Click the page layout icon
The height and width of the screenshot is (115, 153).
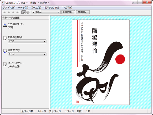pos(5,64)
